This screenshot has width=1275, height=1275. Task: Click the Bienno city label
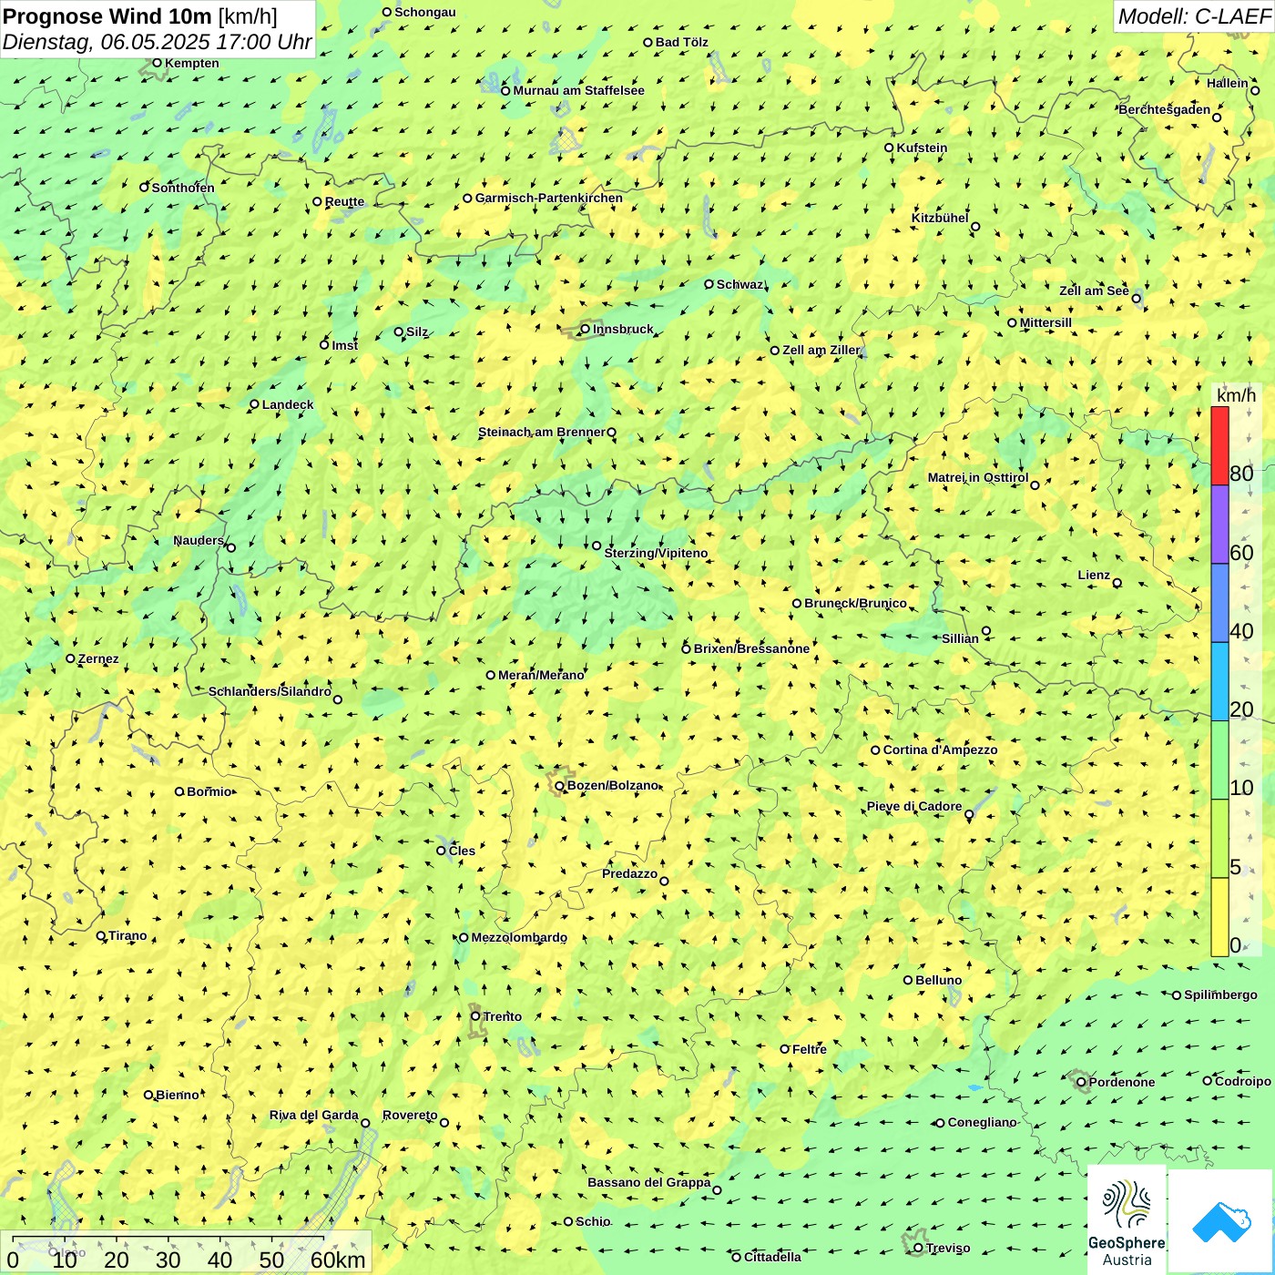point(178,1095)
